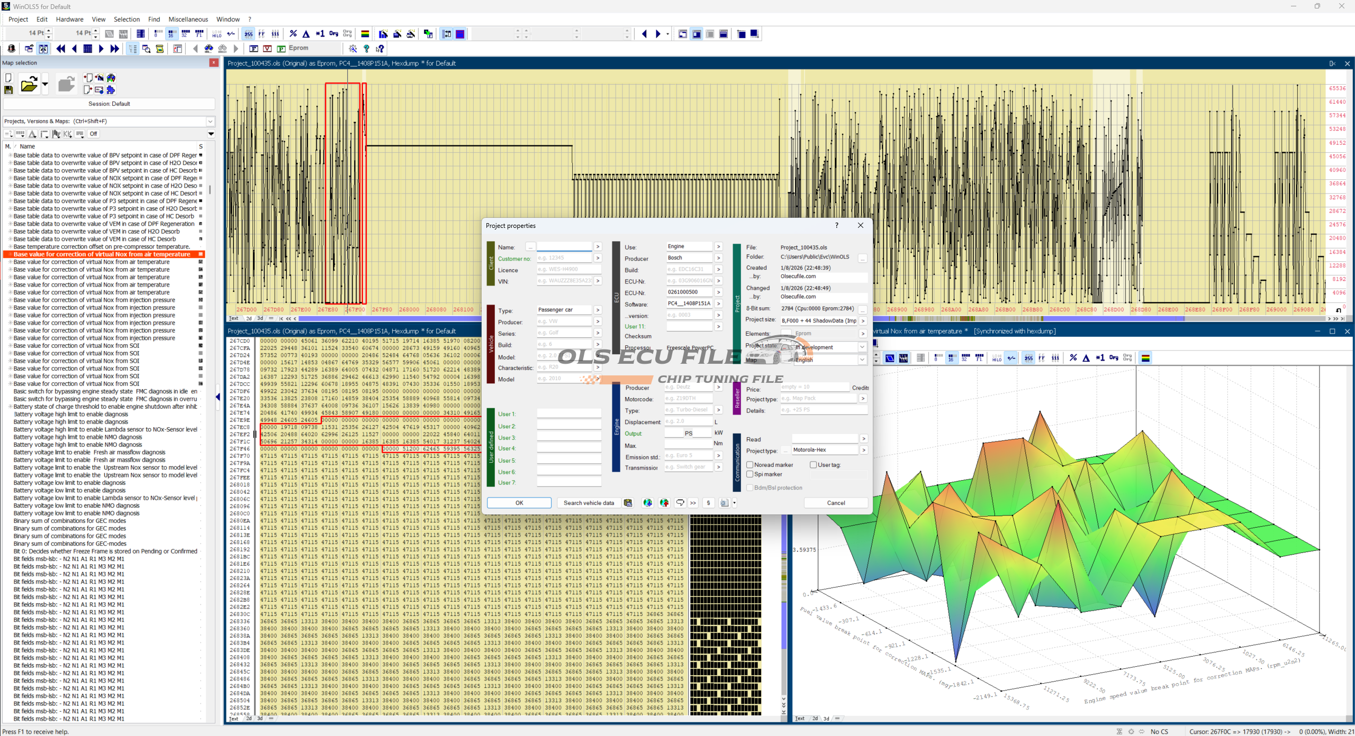Click the Search vehicle data button
This screenshot has width=1355, height=736.
click(589, 503)
